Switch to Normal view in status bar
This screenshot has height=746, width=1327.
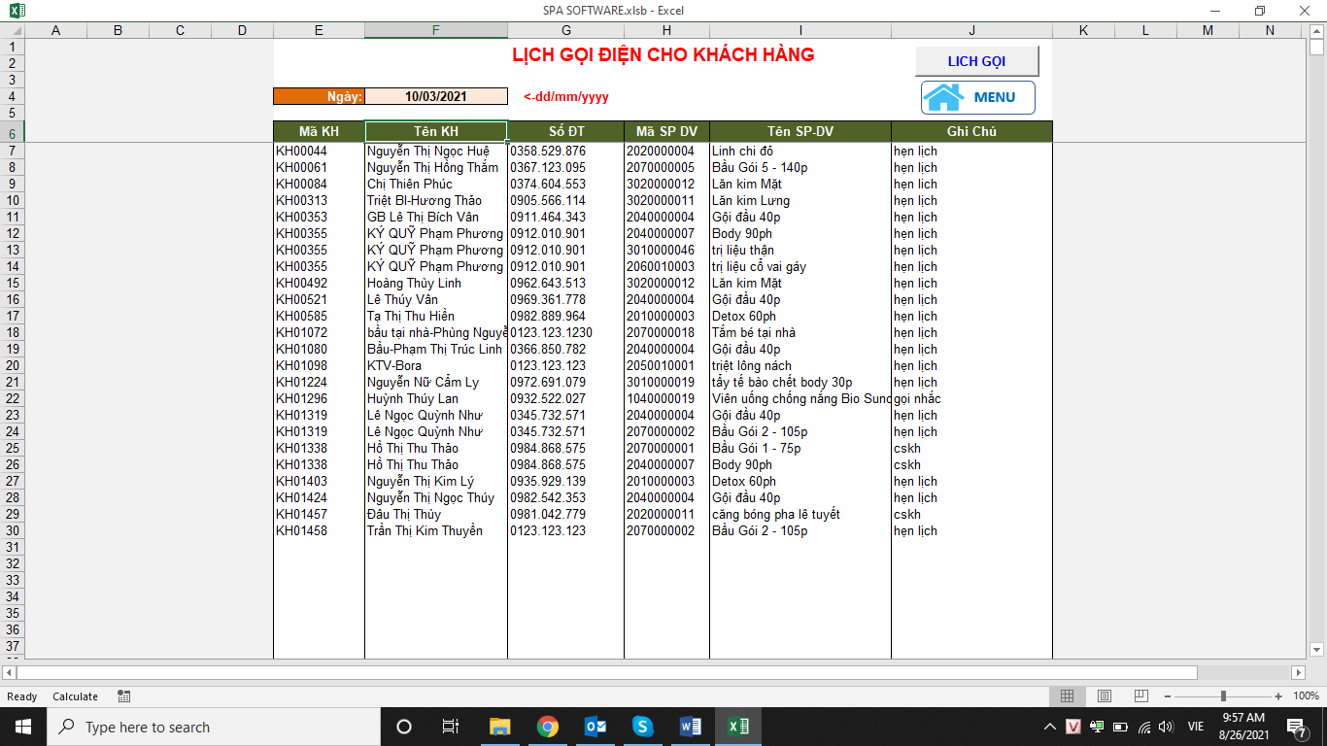[x=1067, y=696]
